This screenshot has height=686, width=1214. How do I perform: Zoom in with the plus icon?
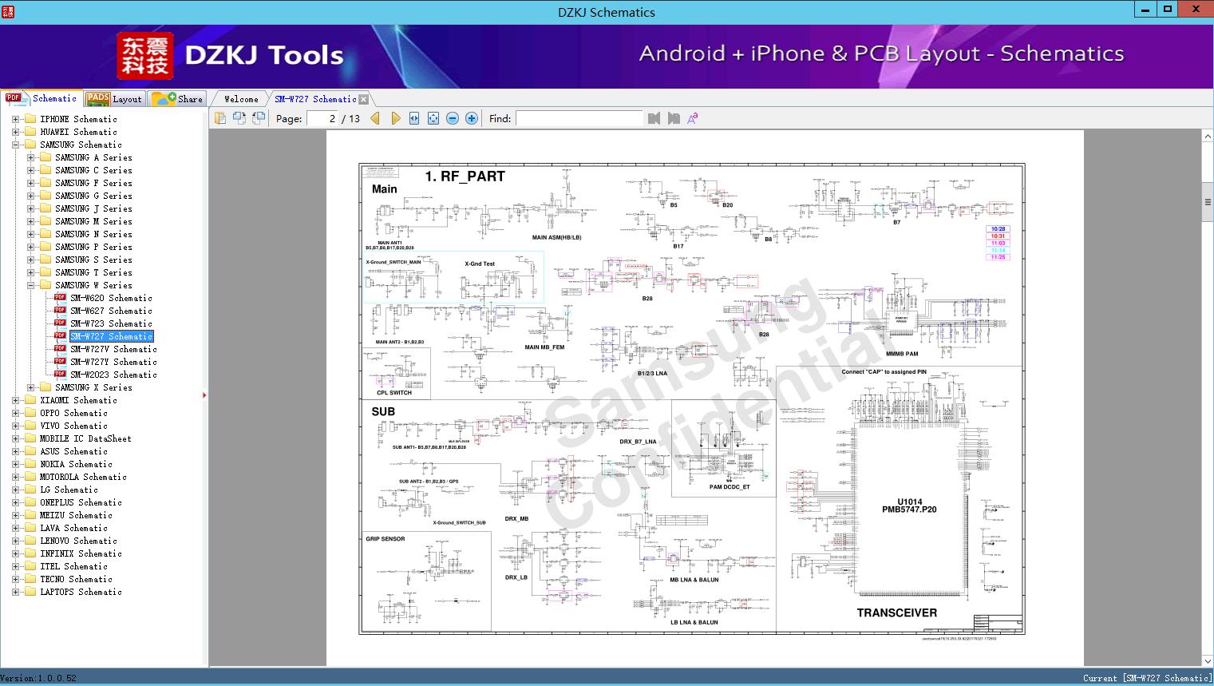(472, 118)
